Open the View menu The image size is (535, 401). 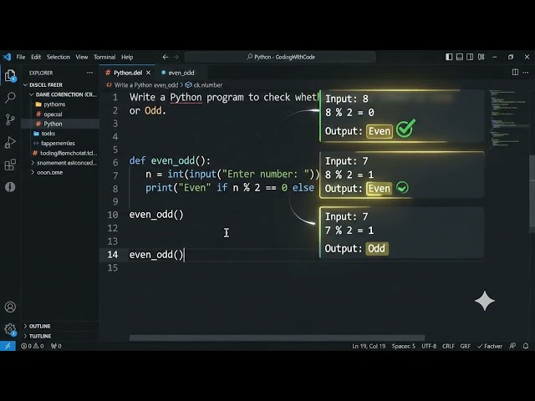82,57
